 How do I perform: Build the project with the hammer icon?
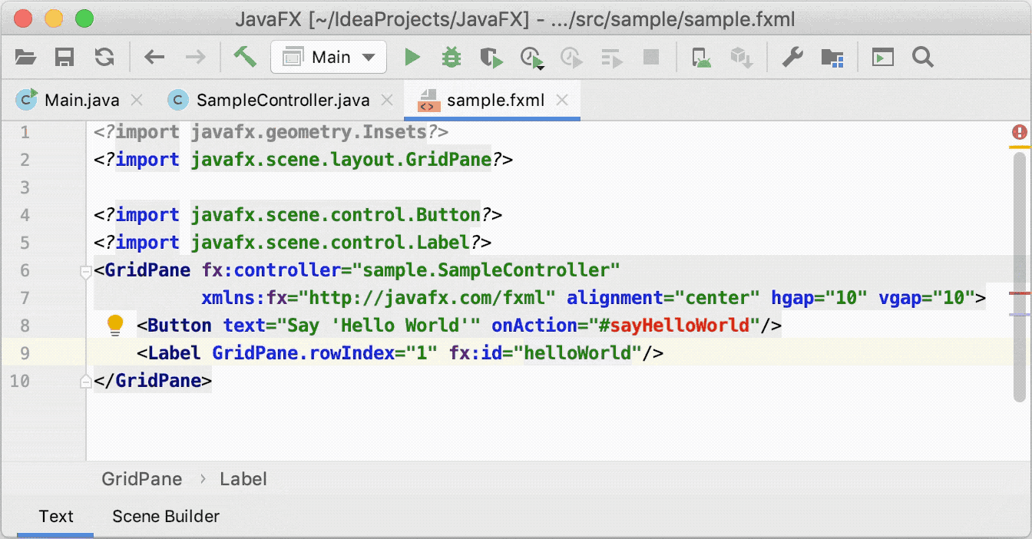pyautogui.click(x=244, y=57)
